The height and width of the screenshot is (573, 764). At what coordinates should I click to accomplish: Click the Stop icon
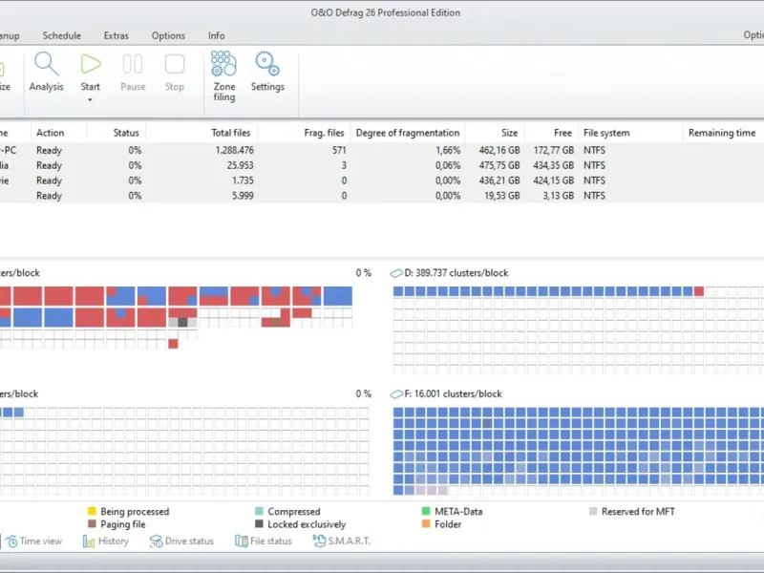[x=175, y=64]
